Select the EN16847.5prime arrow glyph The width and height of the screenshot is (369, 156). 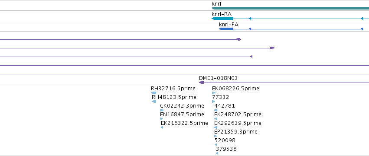161,119
